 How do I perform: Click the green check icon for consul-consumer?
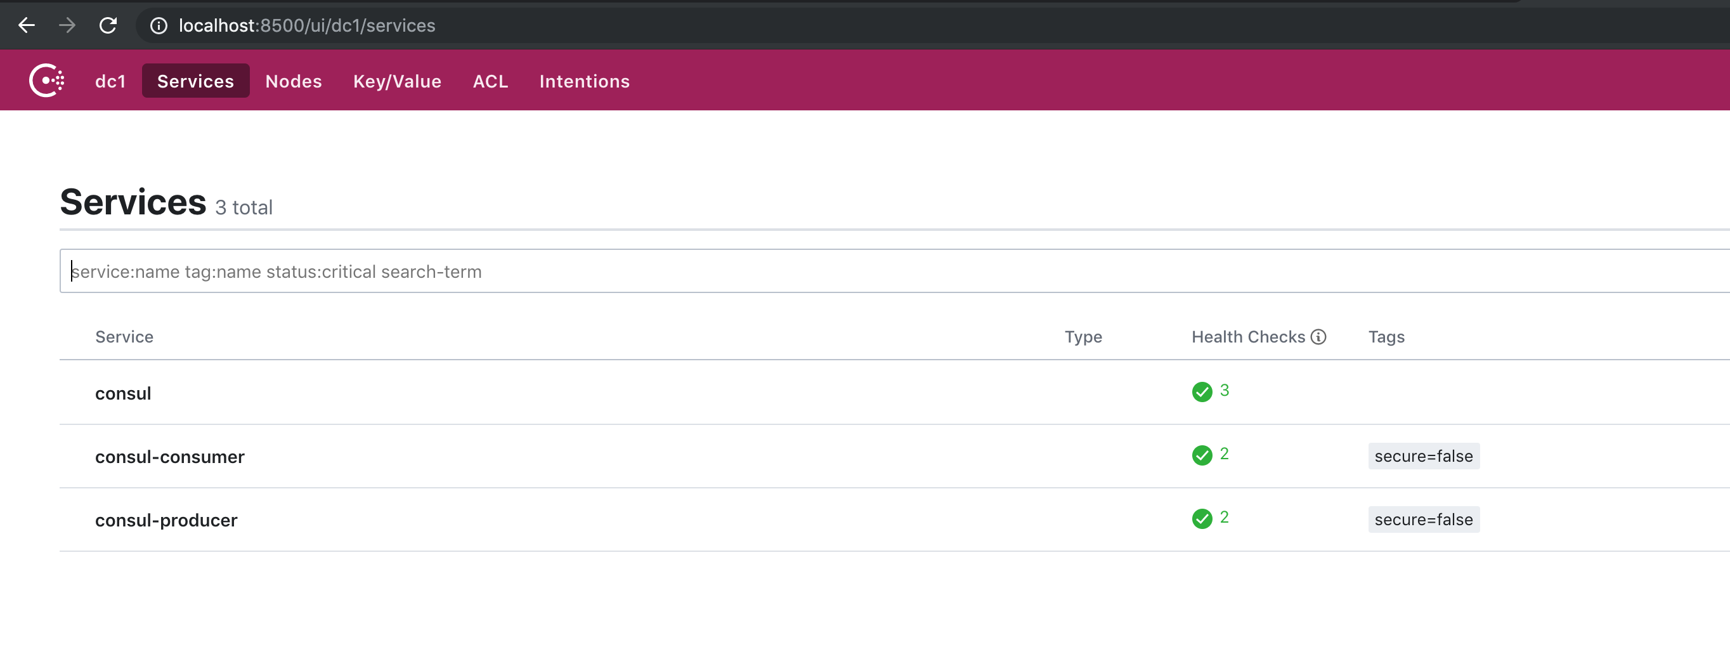(x=1202, y=455)
